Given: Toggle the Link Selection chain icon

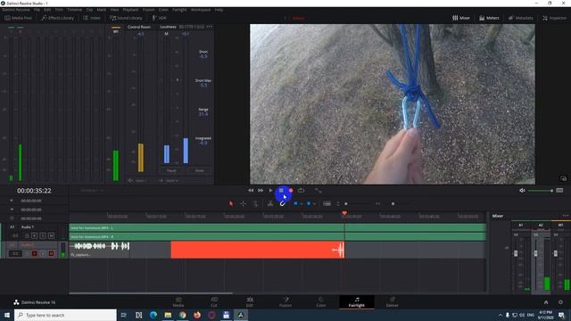Looking at the screenshot, I should [282, 204].
